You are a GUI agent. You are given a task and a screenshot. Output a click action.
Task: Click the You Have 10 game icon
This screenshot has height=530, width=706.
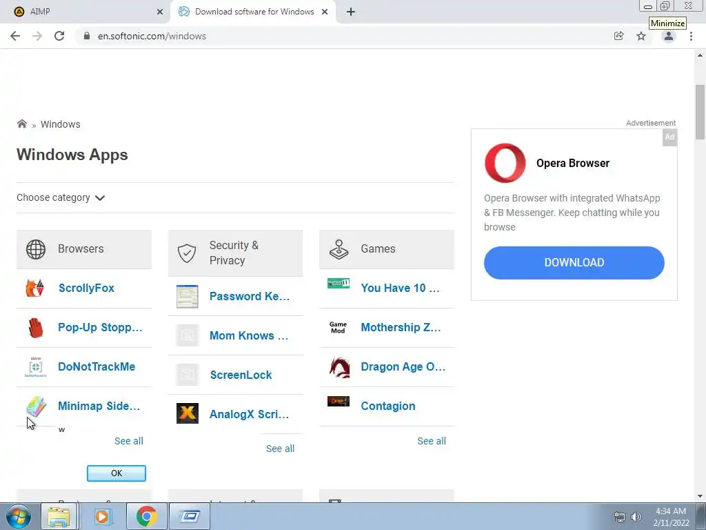coord(338,283)
